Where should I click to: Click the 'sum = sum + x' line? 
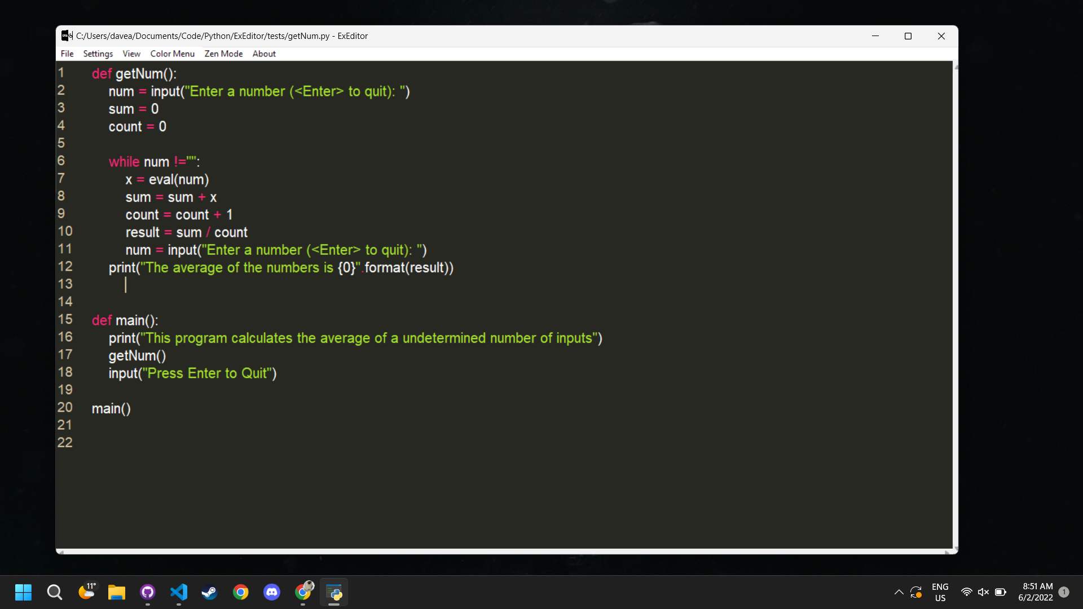[171, 197]
